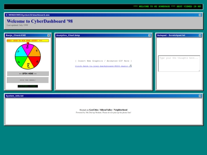Screen dimensions: 207x155
Task: Click the >> SPIN HERE << button
Action: point(28,73)
